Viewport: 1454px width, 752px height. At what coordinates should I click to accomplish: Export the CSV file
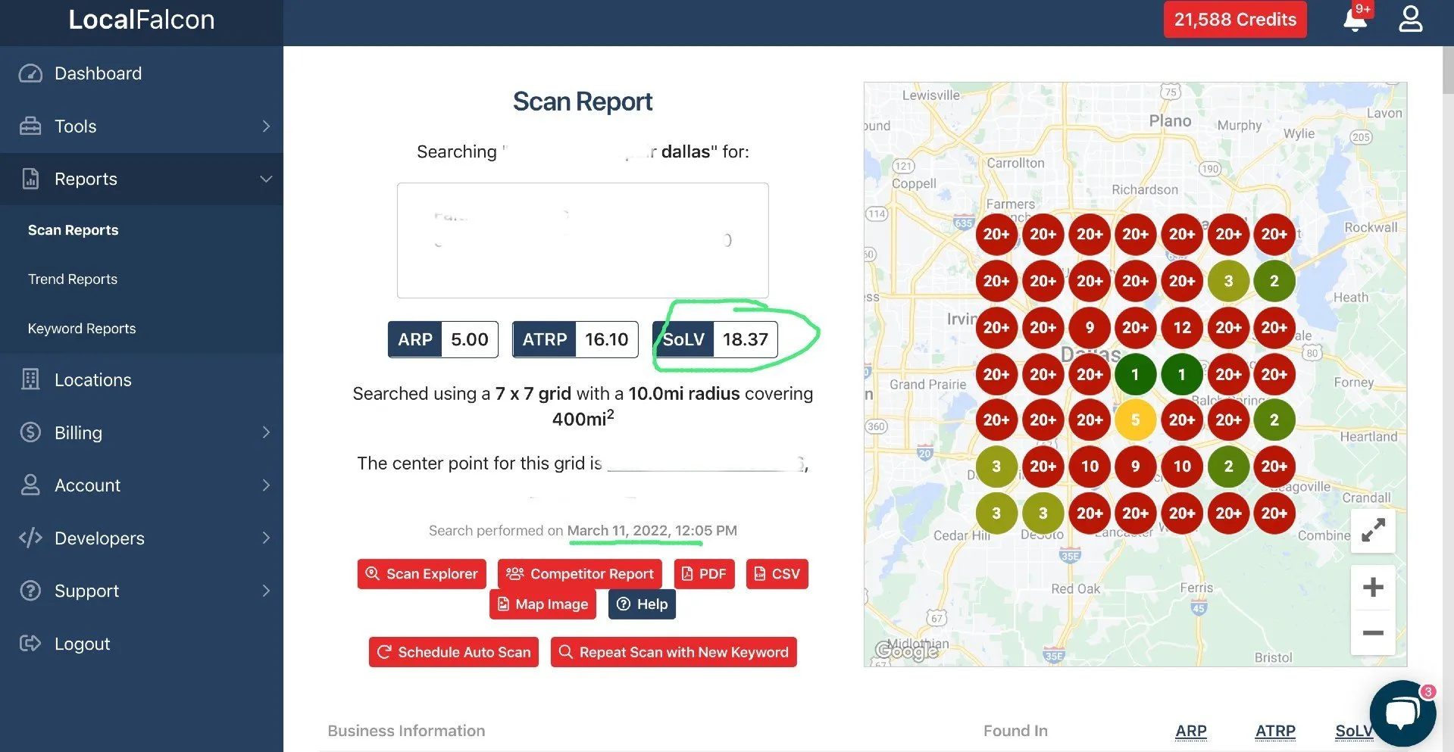[x=777, y=574]
